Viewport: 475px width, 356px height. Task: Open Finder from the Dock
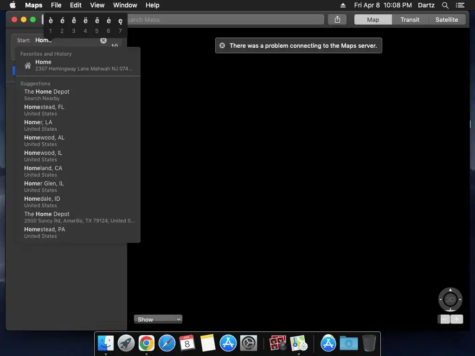[105, 343]
